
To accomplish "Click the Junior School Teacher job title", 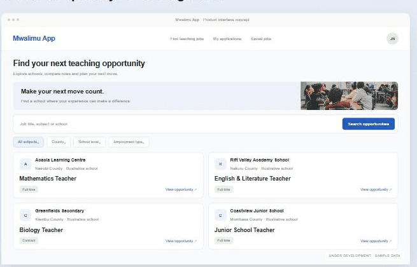I will click(244, 230).
